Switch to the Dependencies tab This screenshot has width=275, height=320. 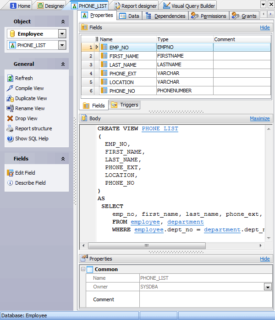coord(165,16)
